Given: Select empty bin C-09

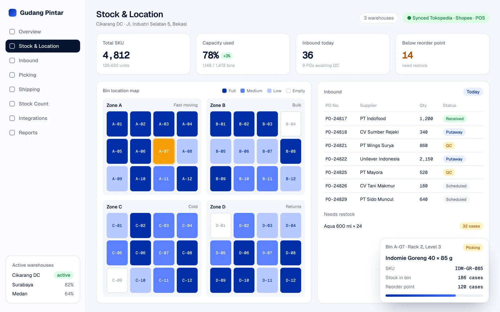Looking at the screenshot, I should pyautogui.click(x=117, y=280).
